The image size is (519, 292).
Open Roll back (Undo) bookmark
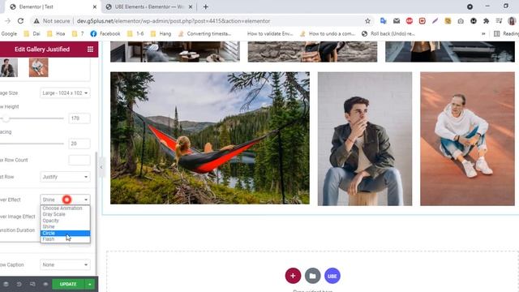coord(388,34)
